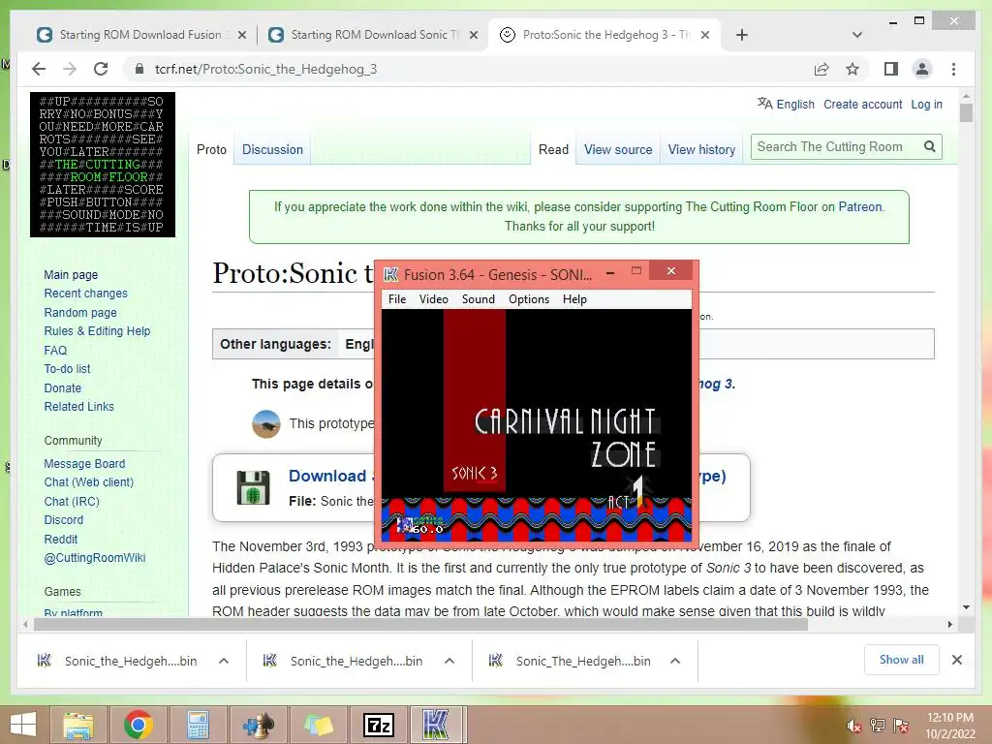Open 7-Zip from the taskbar
The height and width of the screenshot is (744, 992).
[x=379, y=725]
